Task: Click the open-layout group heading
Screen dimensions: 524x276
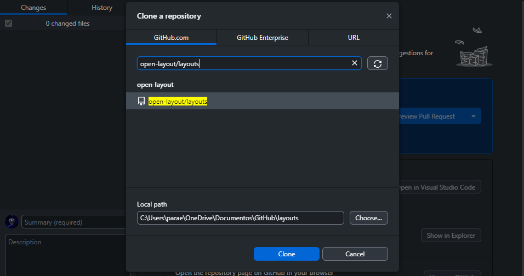Action: pyautogui.click(x=155, y=85)
